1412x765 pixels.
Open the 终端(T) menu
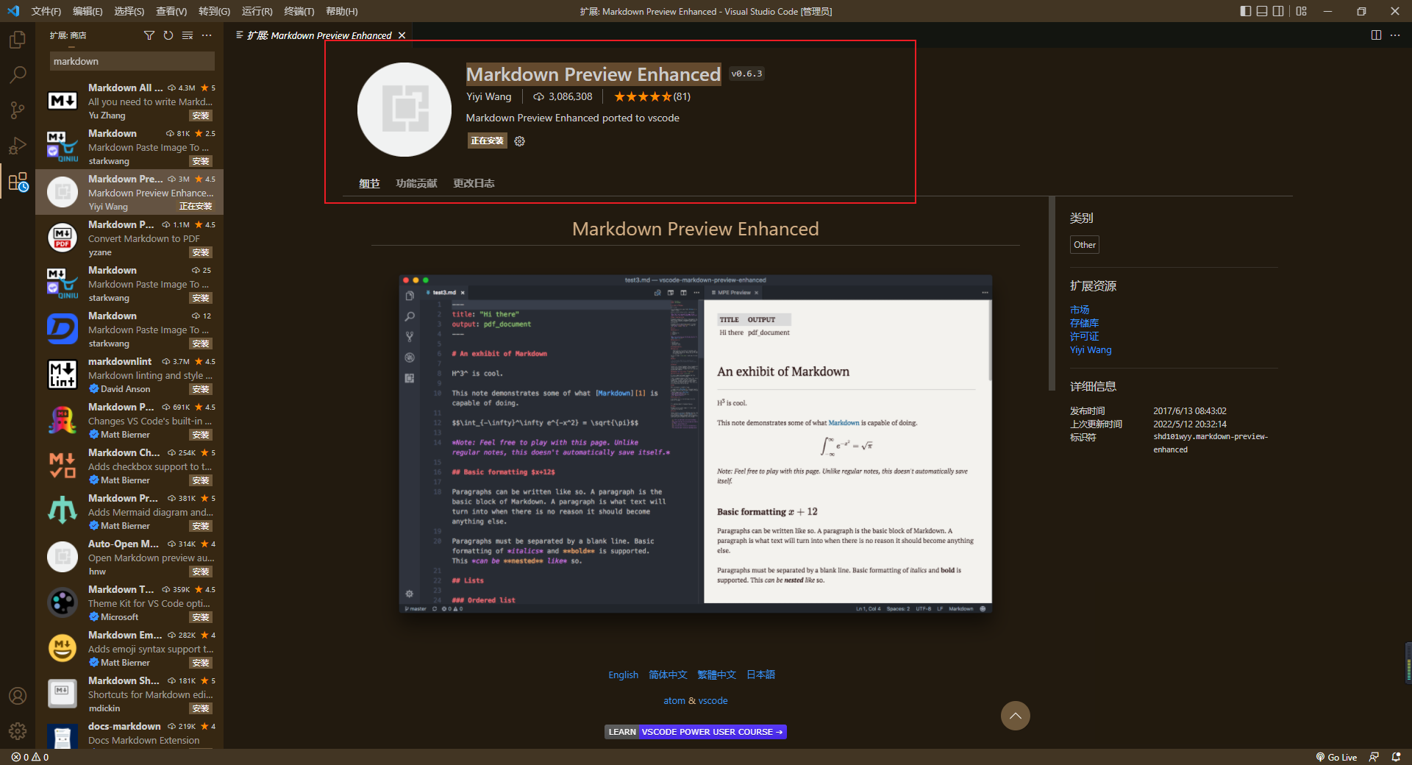coord(299,11)
